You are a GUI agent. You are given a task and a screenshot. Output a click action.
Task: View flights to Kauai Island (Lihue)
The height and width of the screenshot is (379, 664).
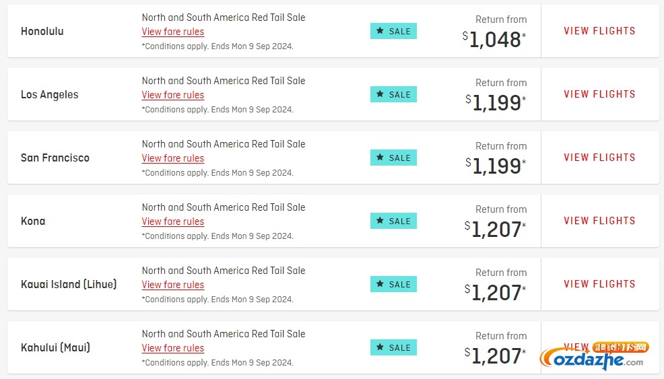(x=599, y=283)
